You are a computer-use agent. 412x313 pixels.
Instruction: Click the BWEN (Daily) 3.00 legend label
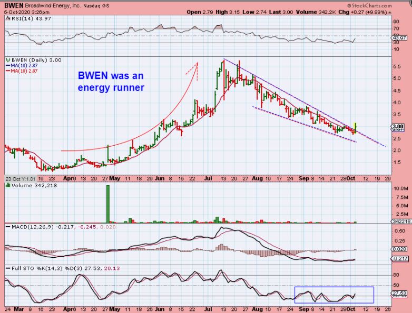(x=36, y=60)
